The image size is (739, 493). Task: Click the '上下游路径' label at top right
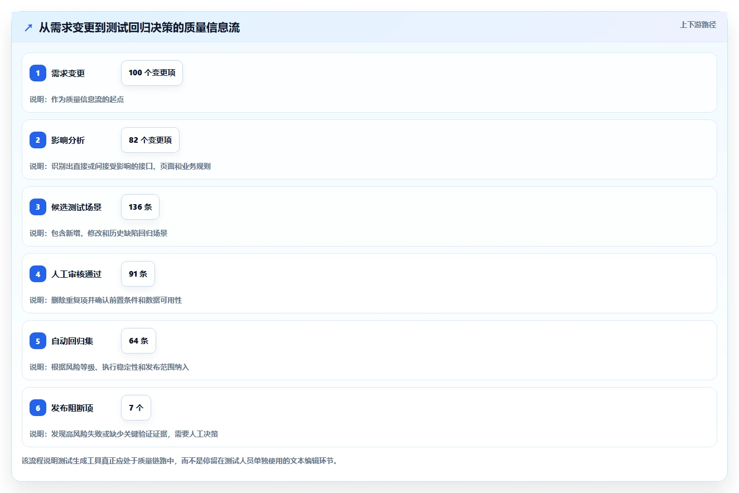(698, 25)
